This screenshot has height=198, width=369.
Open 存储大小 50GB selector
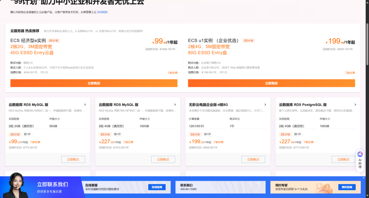click(x=68, y=126)
